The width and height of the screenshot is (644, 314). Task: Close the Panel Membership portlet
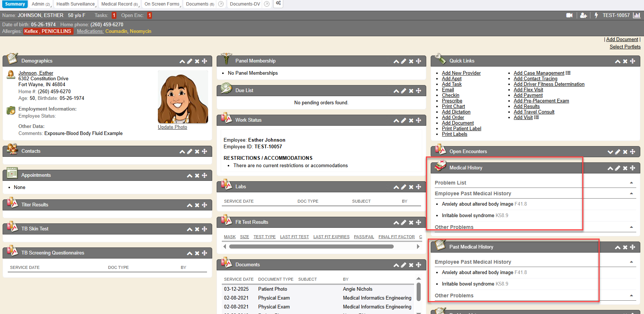pos(411,61)
